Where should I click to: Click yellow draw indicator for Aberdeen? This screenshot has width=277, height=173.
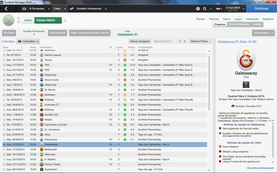click(x=125, y=95)
